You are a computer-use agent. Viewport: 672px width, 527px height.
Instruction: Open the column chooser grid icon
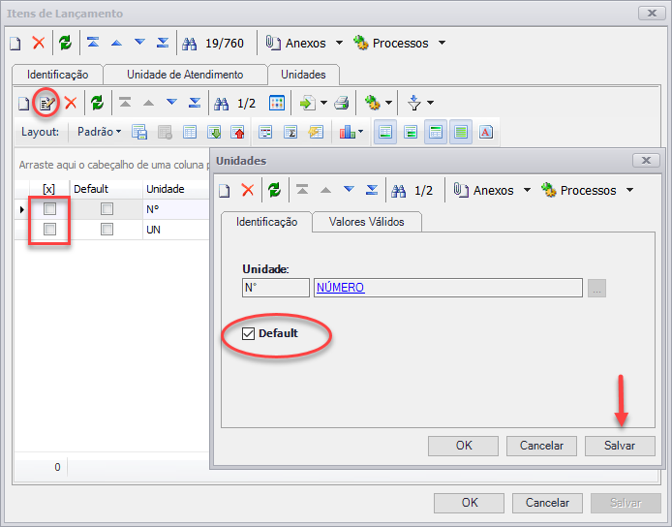point(277,103)
